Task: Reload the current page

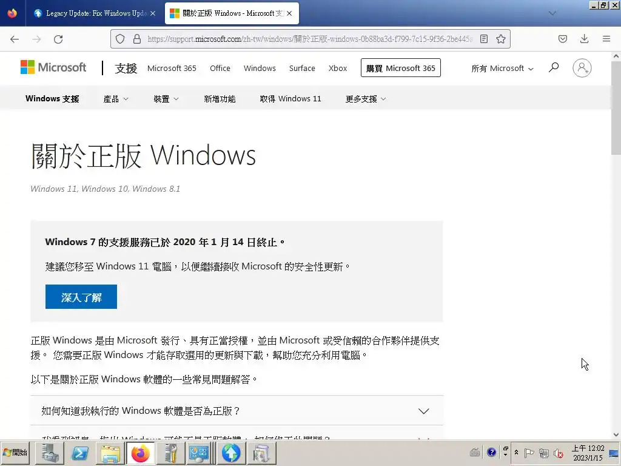Action: click(58, 39)
